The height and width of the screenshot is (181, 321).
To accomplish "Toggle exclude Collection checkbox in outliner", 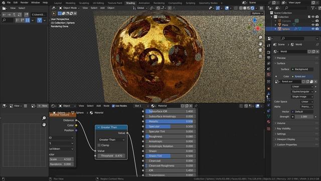I will pos(309,17).
